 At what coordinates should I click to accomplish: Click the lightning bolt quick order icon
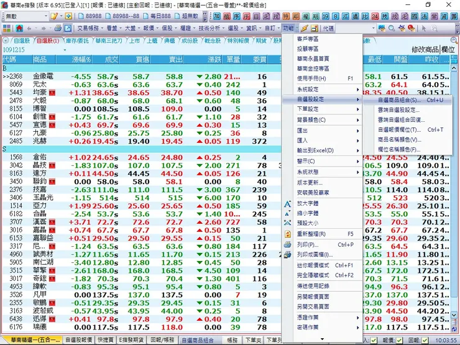[305, 28]
